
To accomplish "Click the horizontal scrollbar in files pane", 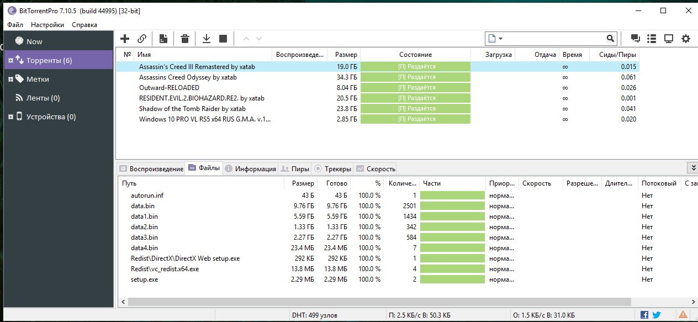I will click(x=379, y=302).
